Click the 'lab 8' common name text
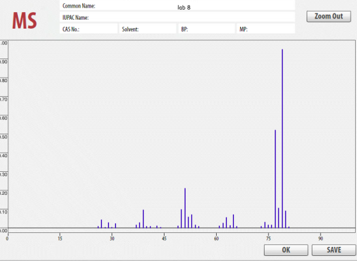The image size is (357, 261). point(184,8)
